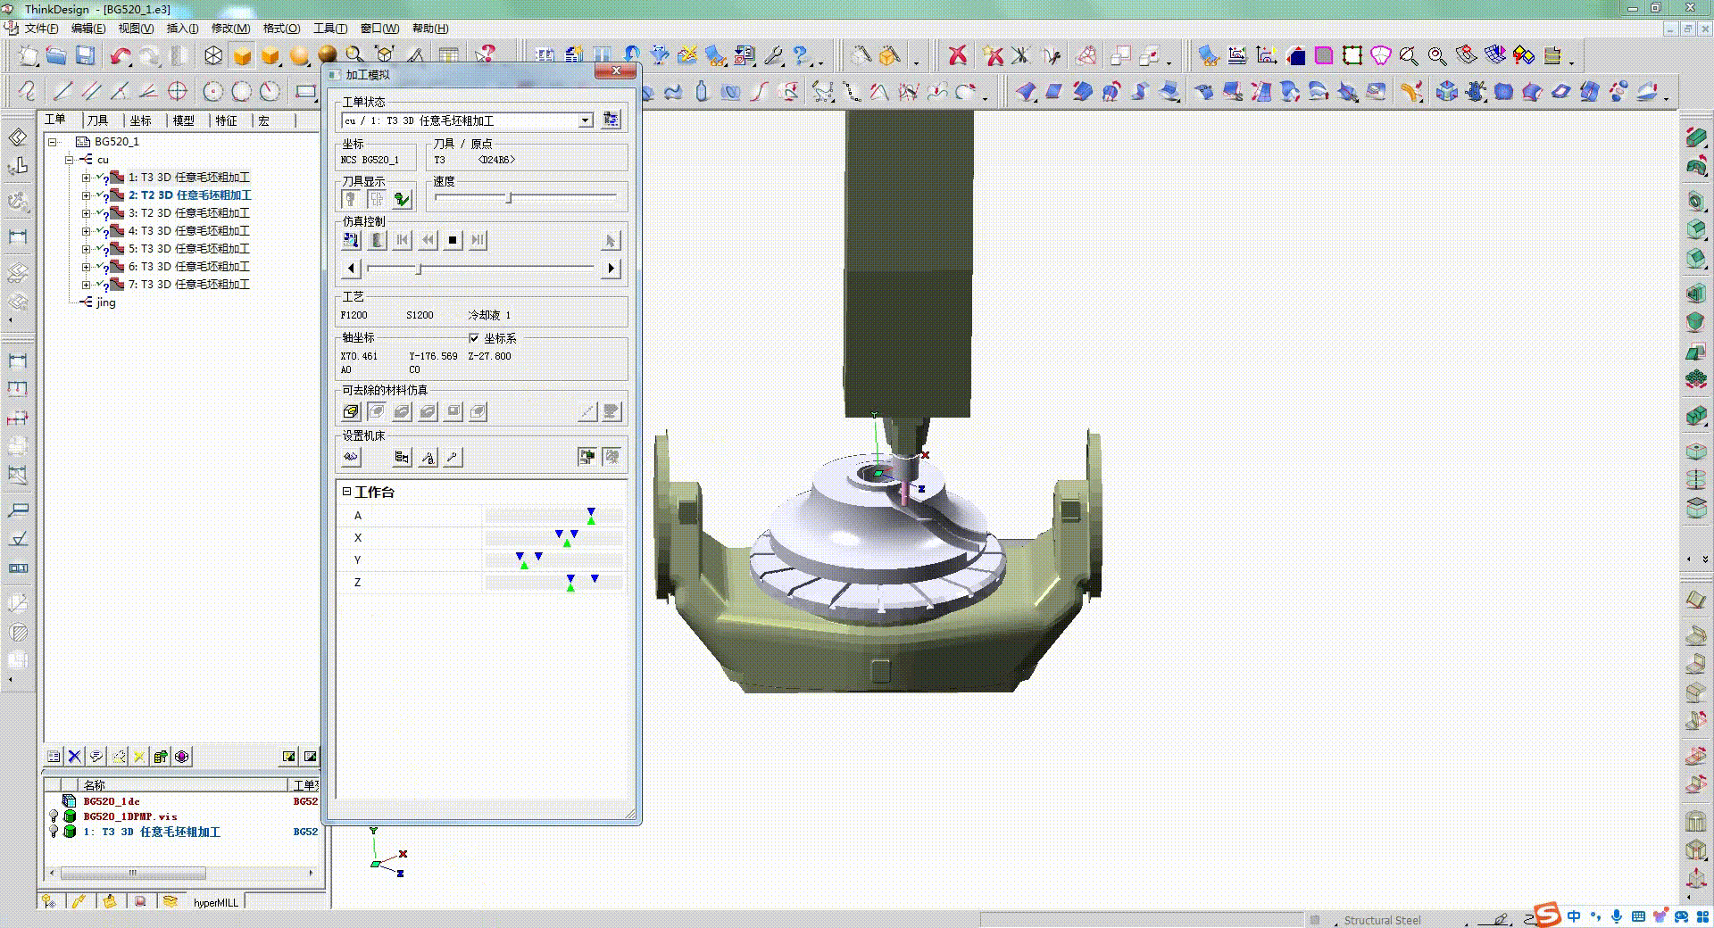This screenshot has height=928, width=1714.
Task: Toggle visibility bulb for 1: T3 3D 任意毛坯粗加工 row
Action: [54, 832]
